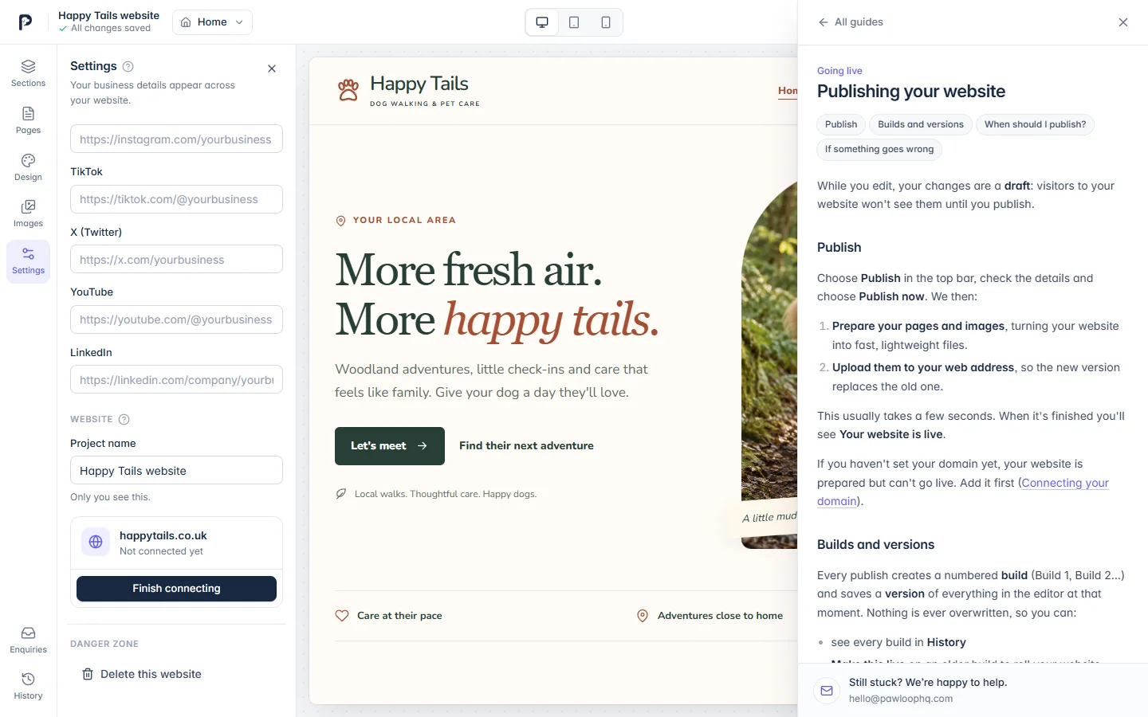Open the Design panel in sidebar

(28, 167)
